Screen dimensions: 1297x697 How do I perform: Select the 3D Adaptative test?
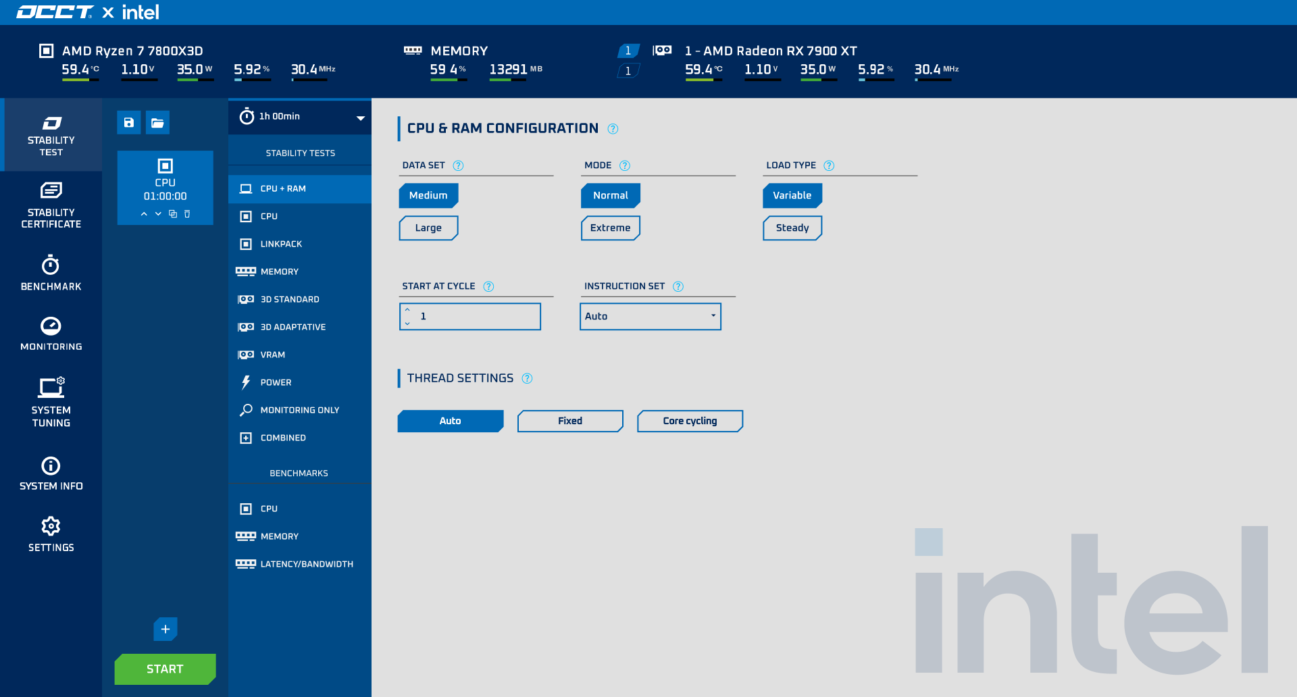[x=300, y=328]
